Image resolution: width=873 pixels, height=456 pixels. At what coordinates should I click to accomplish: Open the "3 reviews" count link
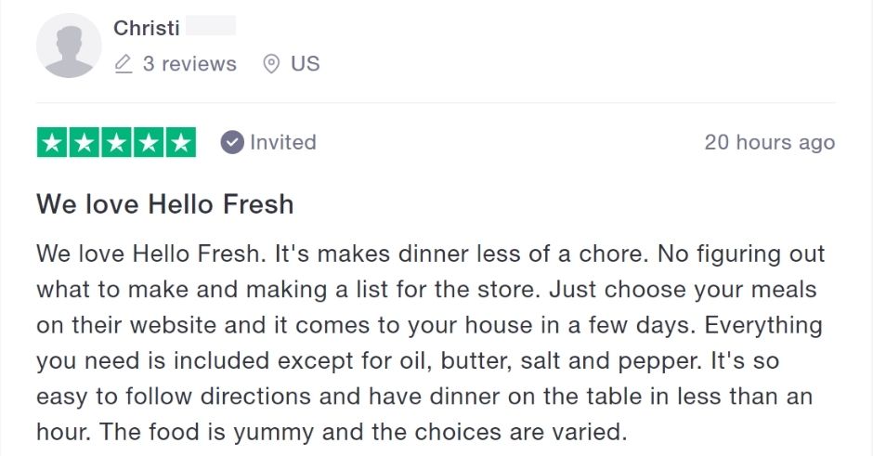(189, 63)
